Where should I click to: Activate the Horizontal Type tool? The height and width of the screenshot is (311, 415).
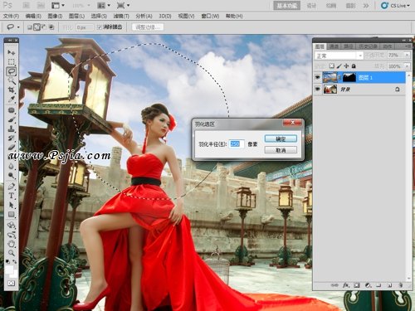tap(11, 196)
